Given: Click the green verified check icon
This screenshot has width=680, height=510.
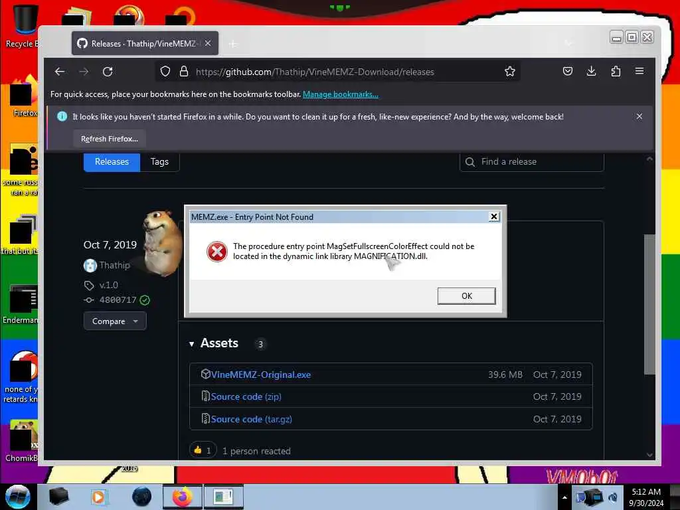Looking at the screenshot, I should [145, 300].
